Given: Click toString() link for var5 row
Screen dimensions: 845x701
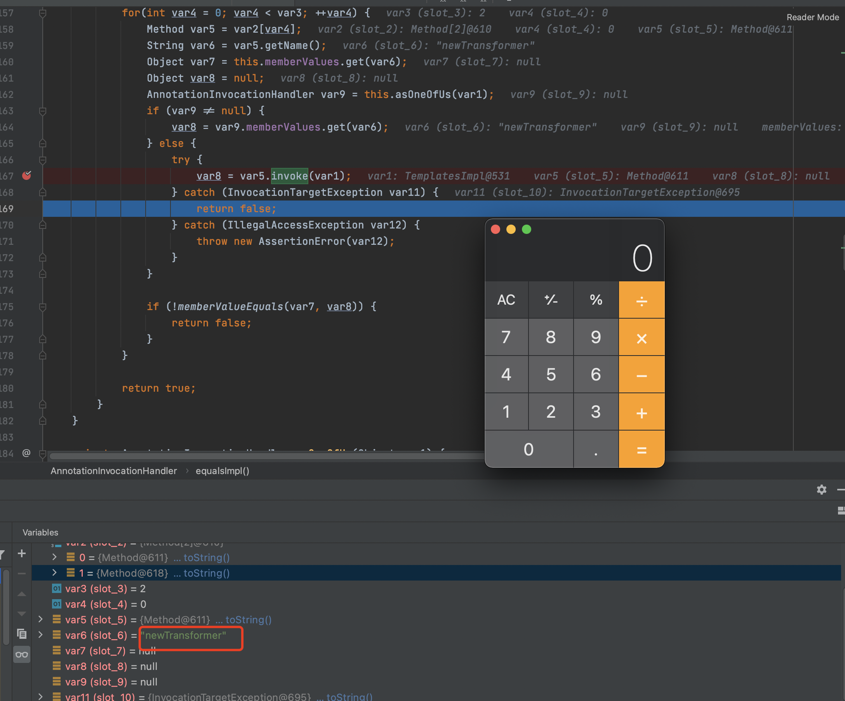Looking at the screenshot, I should click(x=248, y=620).
